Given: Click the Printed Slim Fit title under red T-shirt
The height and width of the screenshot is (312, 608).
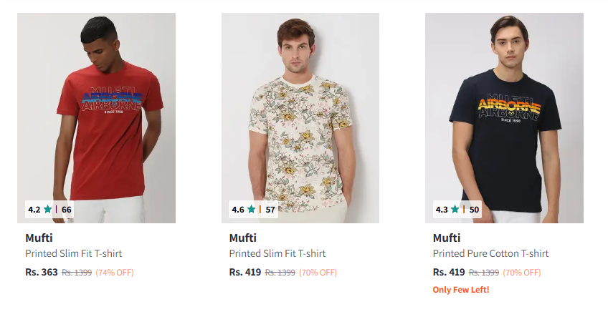Looking at the screenshot, I should pyautogui.click(x=74, y=254).
